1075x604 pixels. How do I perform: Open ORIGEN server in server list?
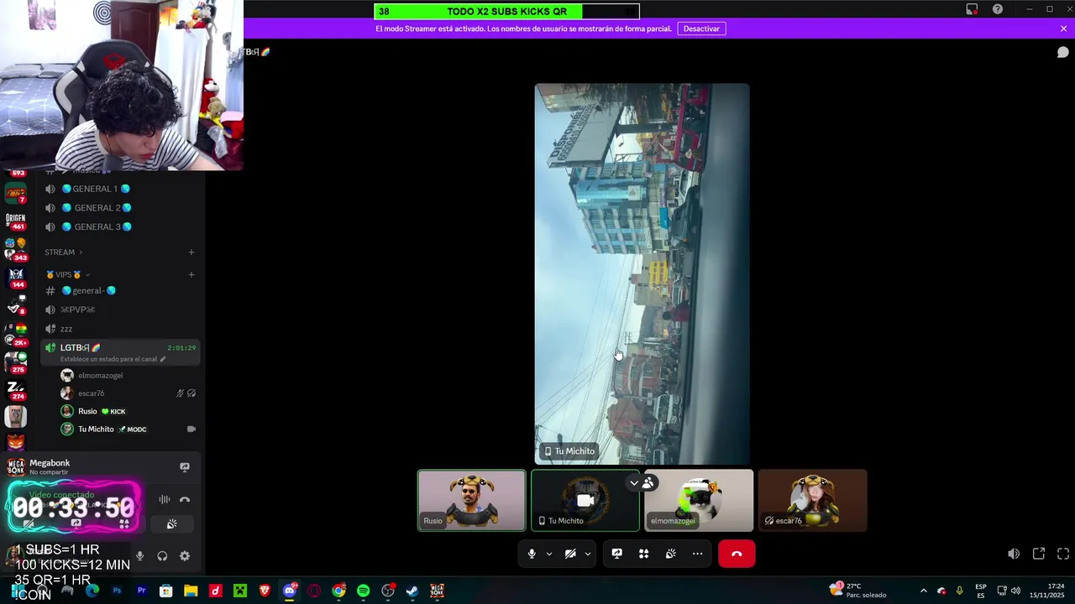pyautogui.click(x=15, y=221)
